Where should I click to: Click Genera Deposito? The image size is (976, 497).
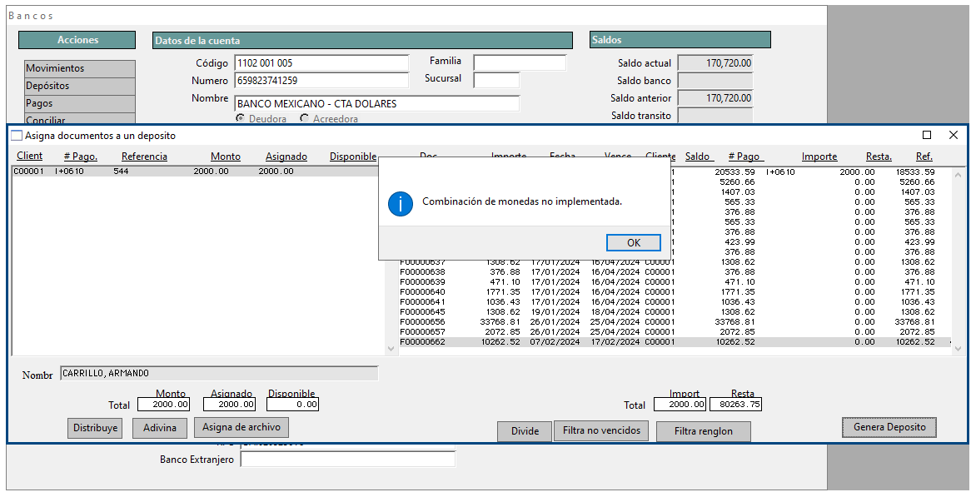coord(889,427)
